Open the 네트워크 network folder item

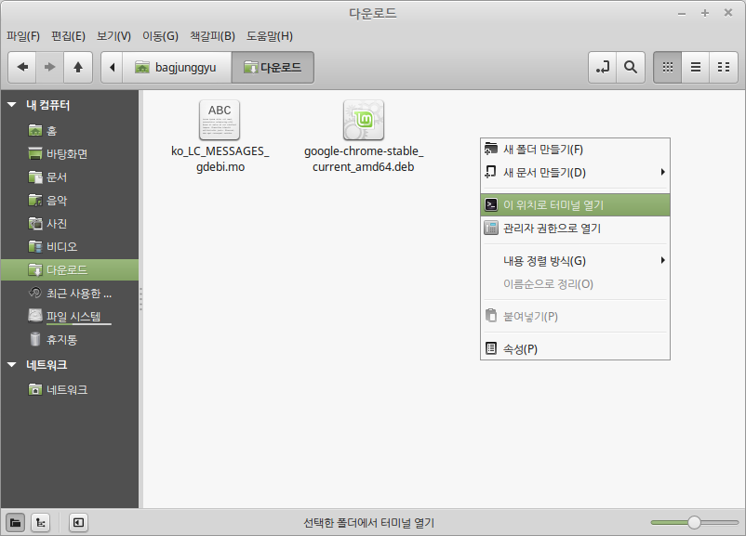[70, 389]
